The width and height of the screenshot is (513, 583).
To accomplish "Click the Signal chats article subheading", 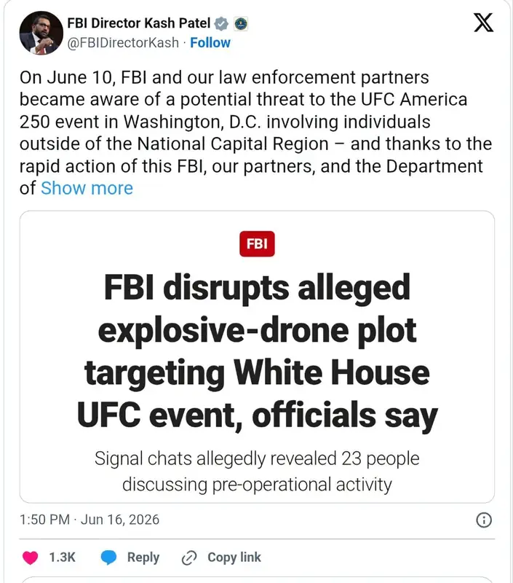I will click(x=257, y=472).
